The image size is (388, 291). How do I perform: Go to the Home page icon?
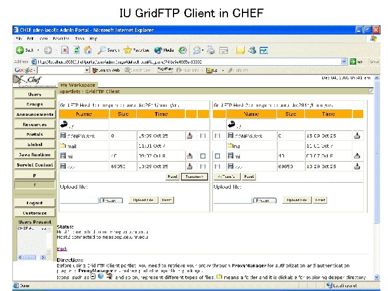(x=88, y=50)
